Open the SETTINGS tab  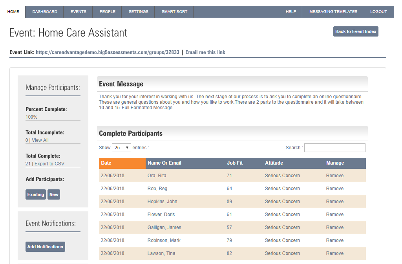(138, 11)
